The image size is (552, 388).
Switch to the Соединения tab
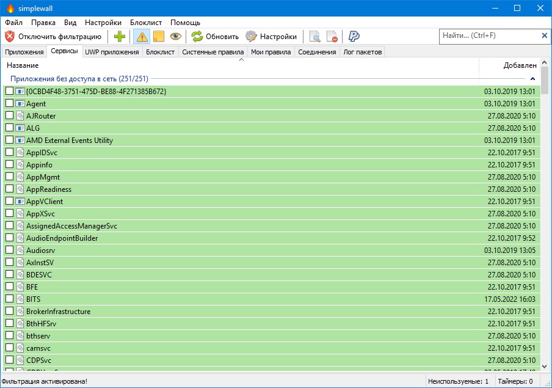(317, 52)
